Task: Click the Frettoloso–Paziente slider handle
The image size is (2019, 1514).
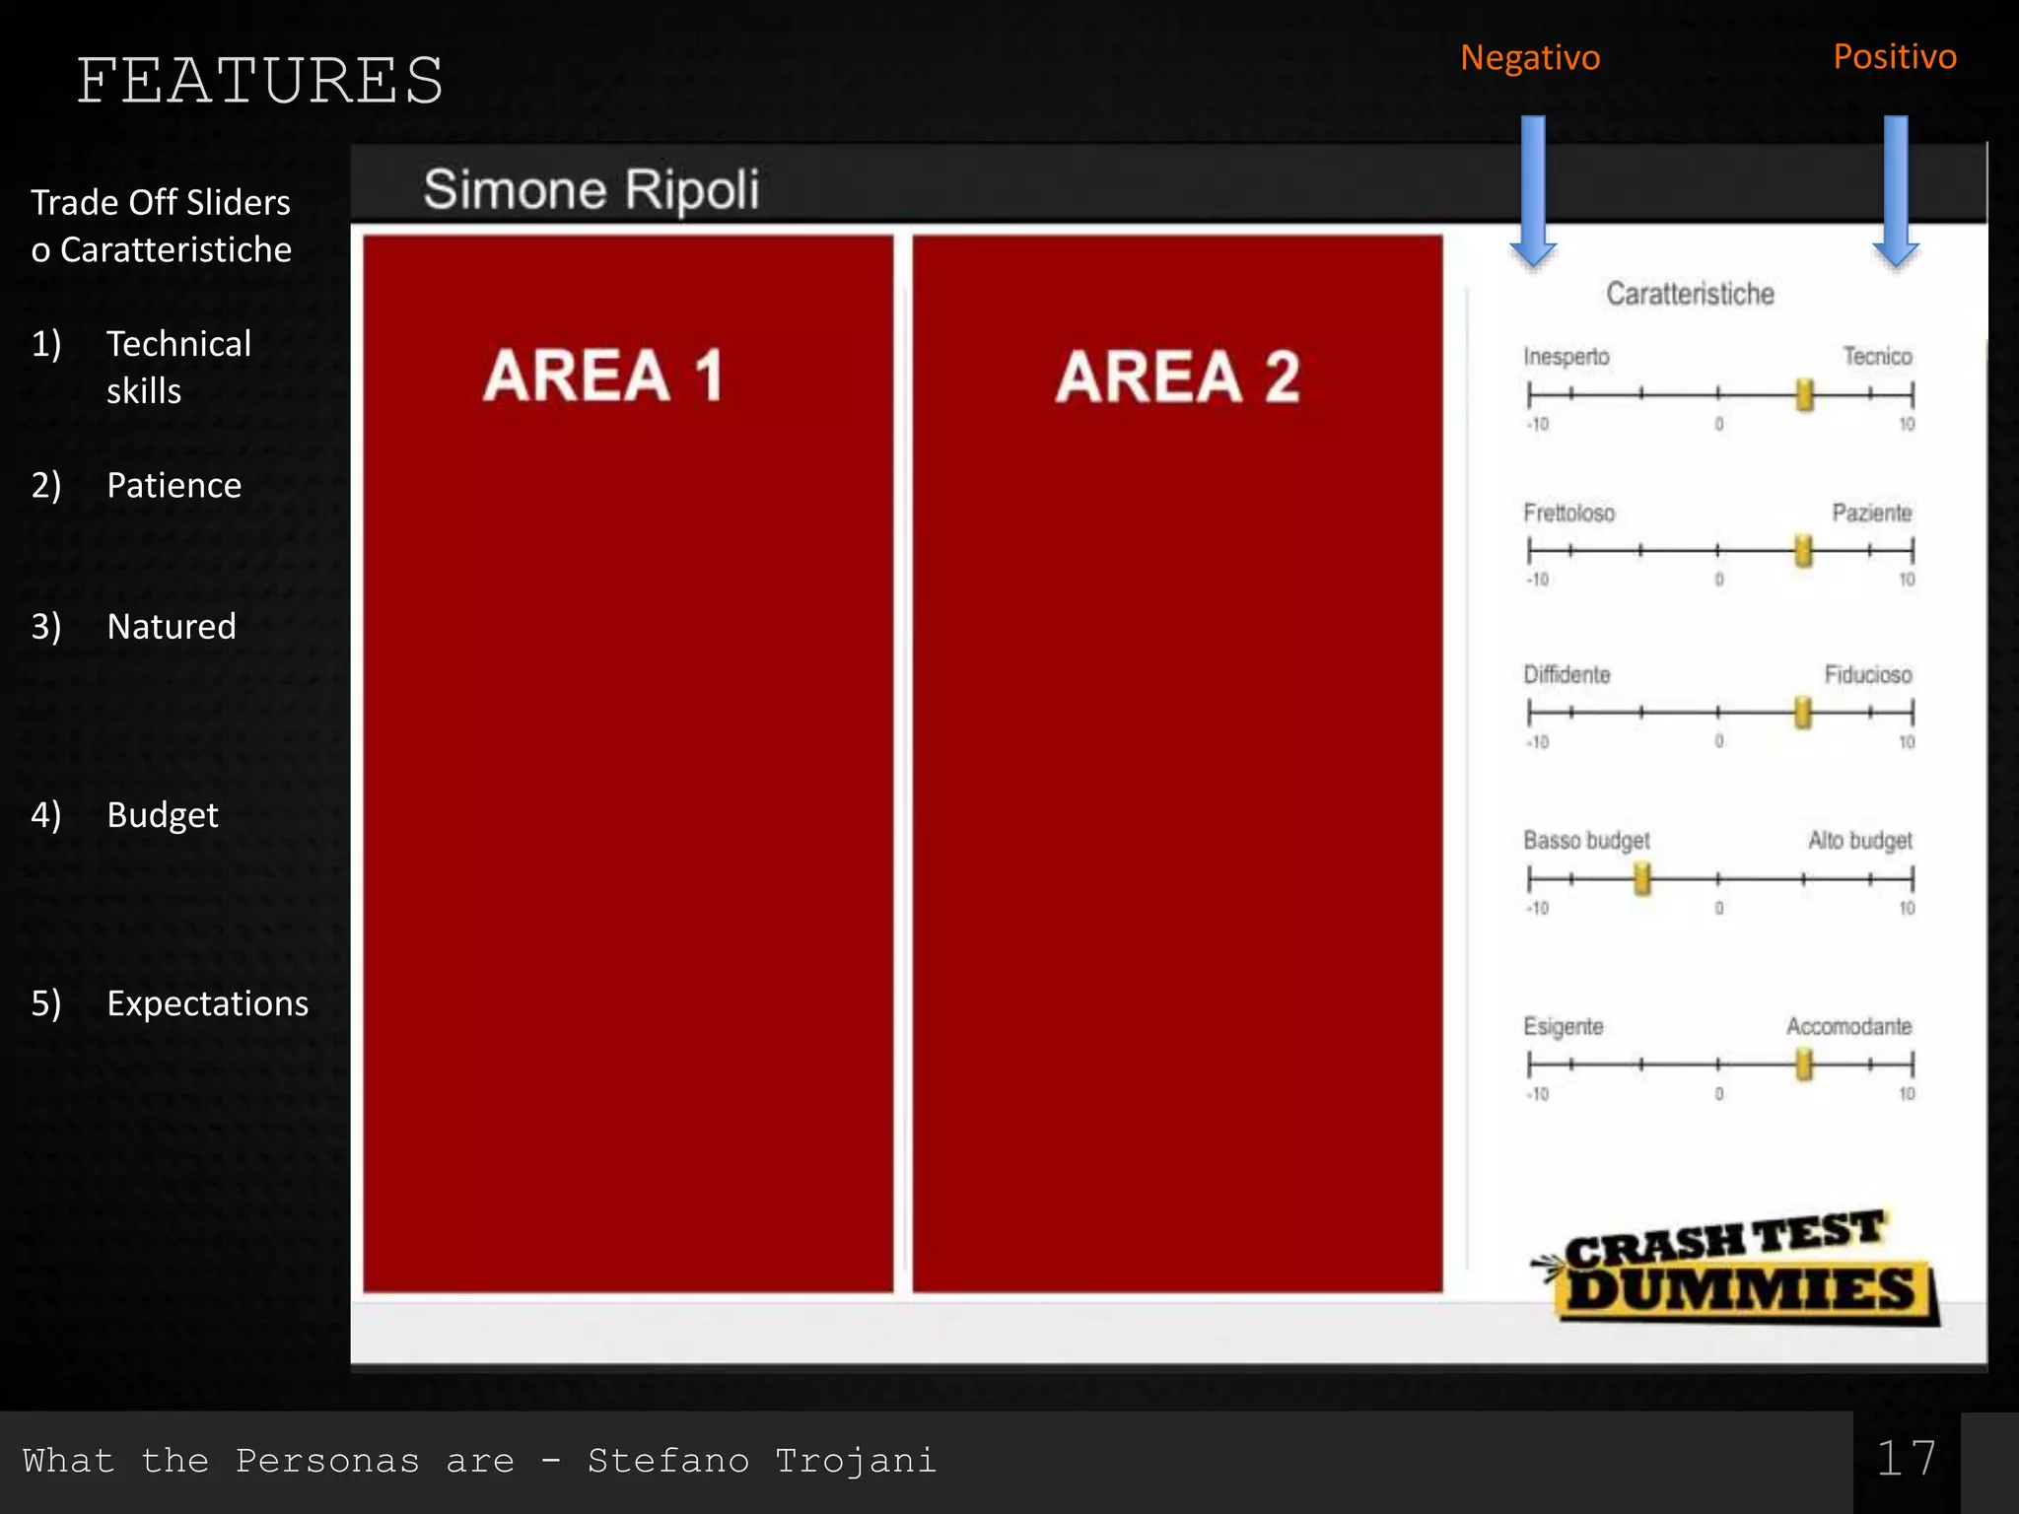Action: (1804, 550)
